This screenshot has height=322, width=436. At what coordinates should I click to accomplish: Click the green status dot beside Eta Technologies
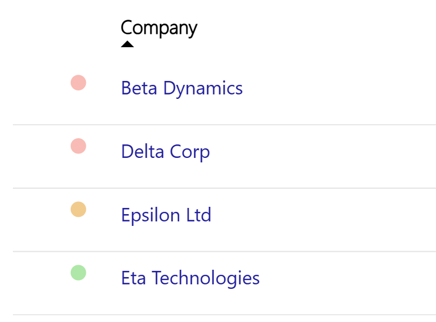78,273
